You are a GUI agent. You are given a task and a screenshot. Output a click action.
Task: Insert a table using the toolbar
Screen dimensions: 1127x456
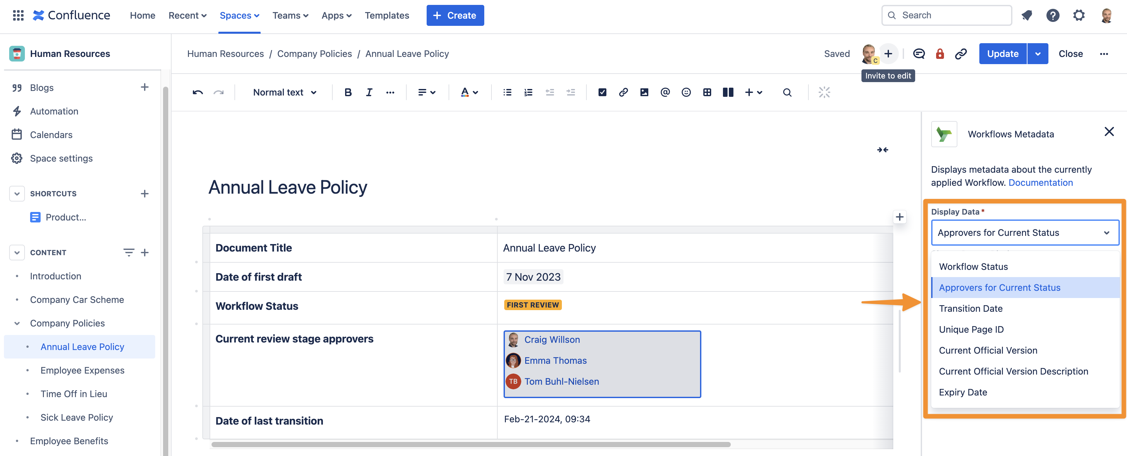707,92
